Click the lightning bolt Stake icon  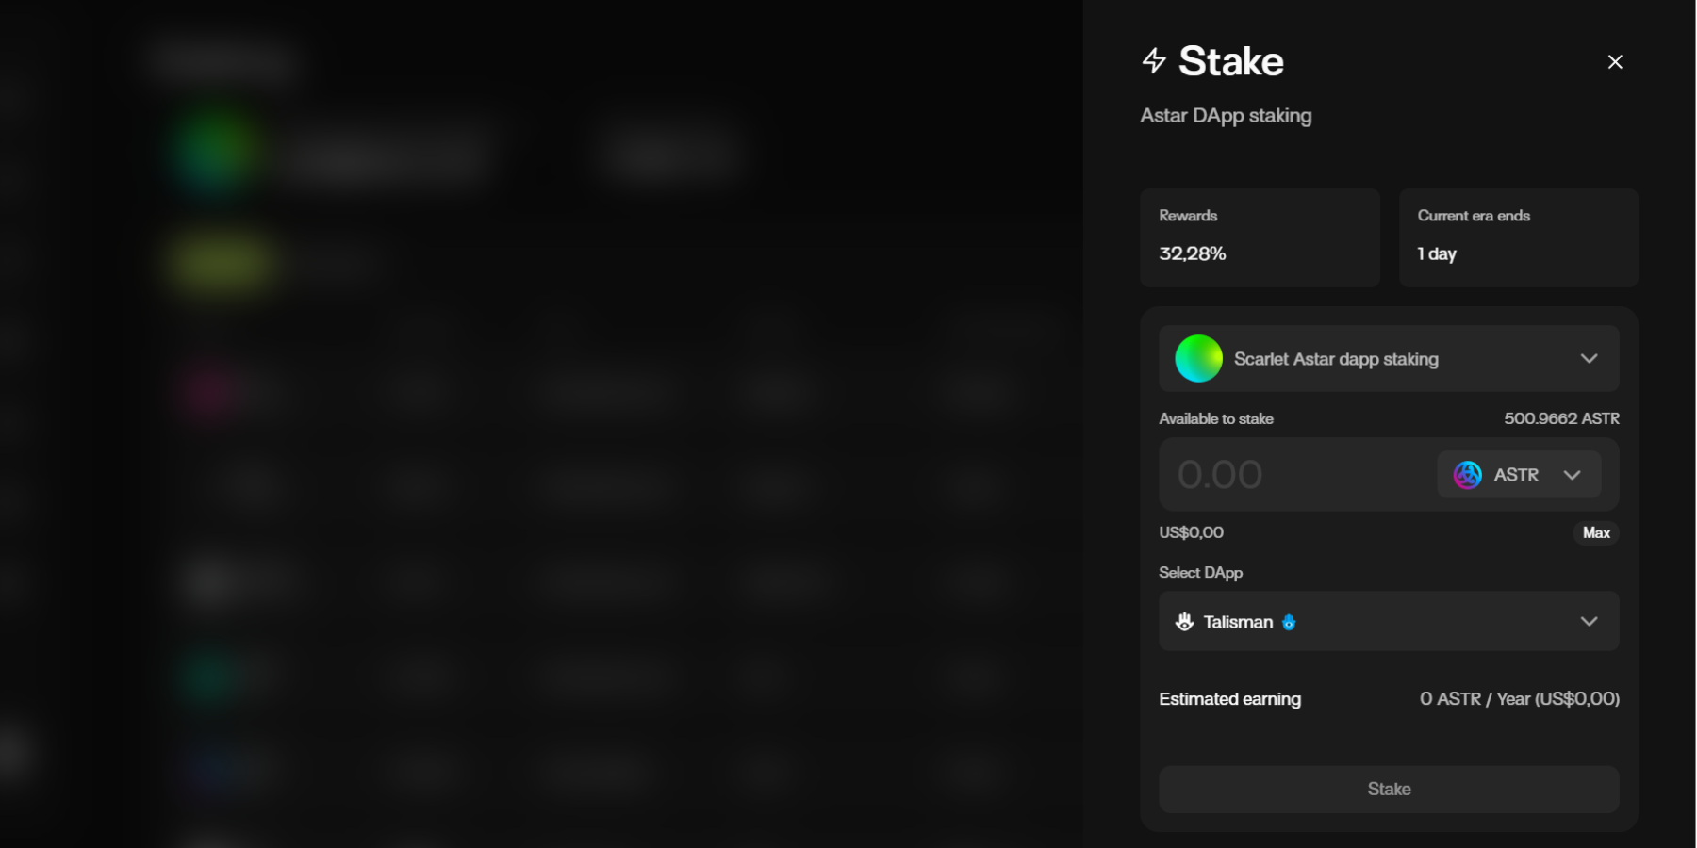[1154, 61]
